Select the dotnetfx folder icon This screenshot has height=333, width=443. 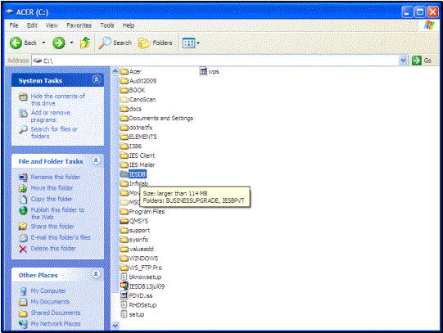pyautogui.click(x=124, y=128)
